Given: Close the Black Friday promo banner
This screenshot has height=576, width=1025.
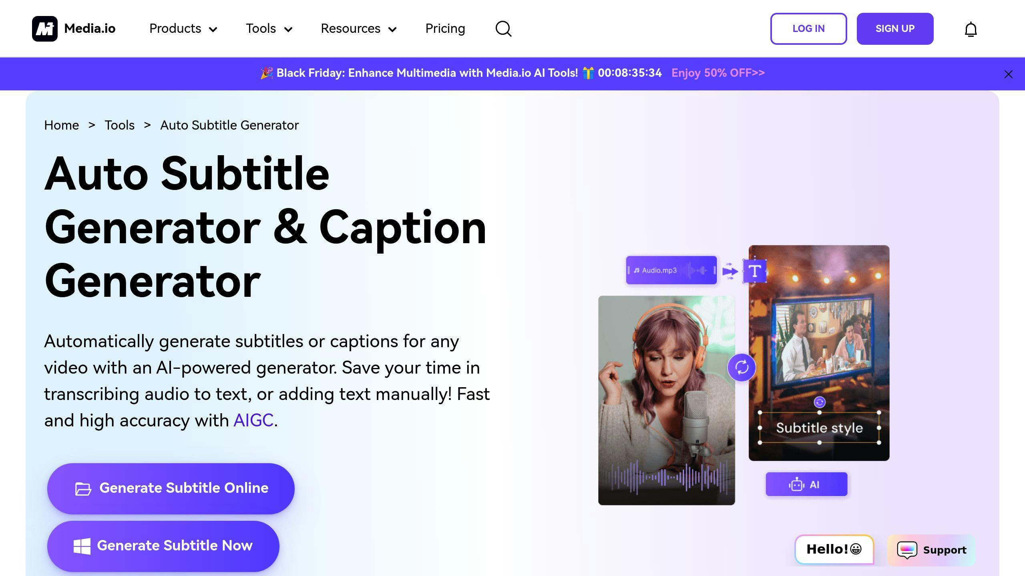Looking at the screenshot, I should click(1008, 74).
